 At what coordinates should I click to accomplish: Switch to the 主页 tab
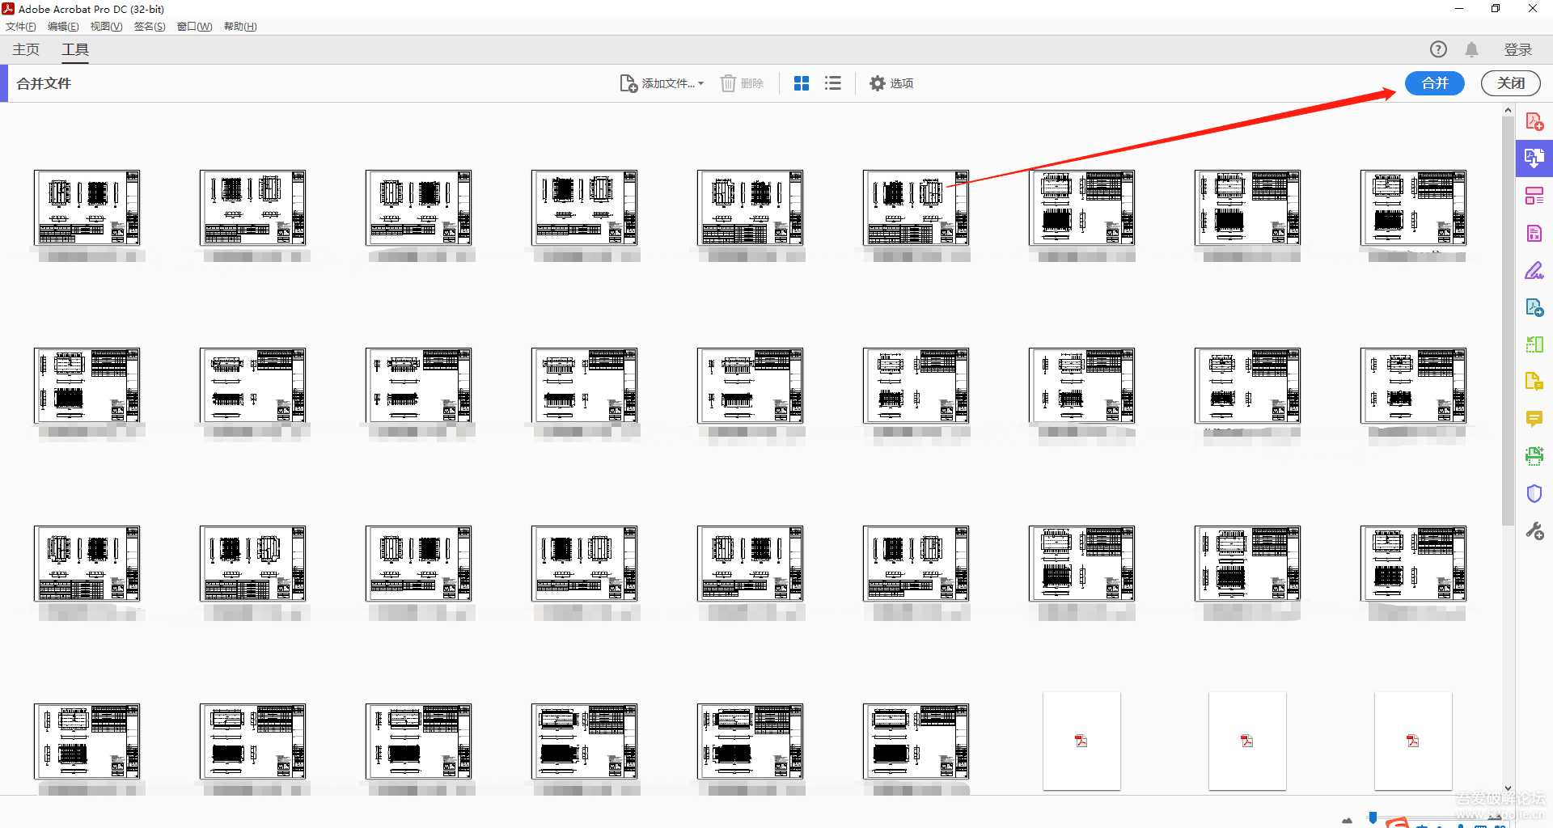tap(24, 49)
